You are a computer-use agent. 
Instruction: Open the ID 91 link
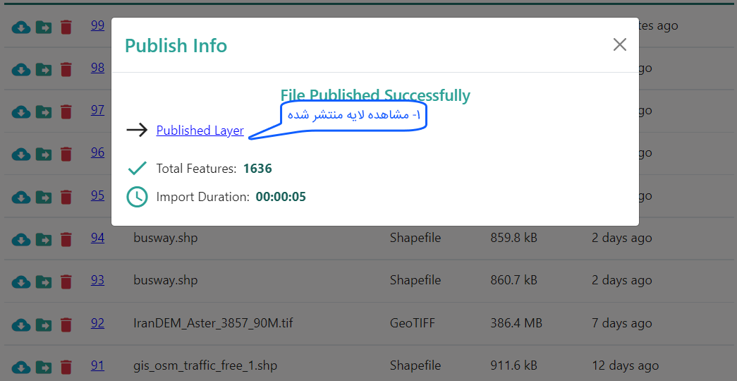[x=97, y=365]
